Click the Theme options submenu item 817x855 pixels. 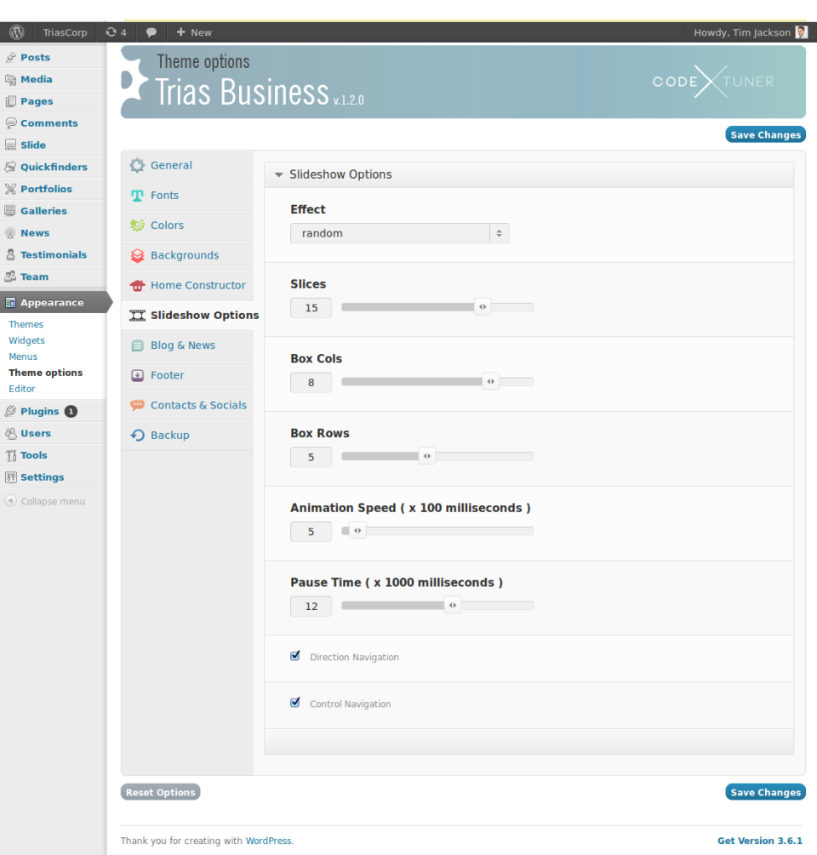tap(46, 373)
